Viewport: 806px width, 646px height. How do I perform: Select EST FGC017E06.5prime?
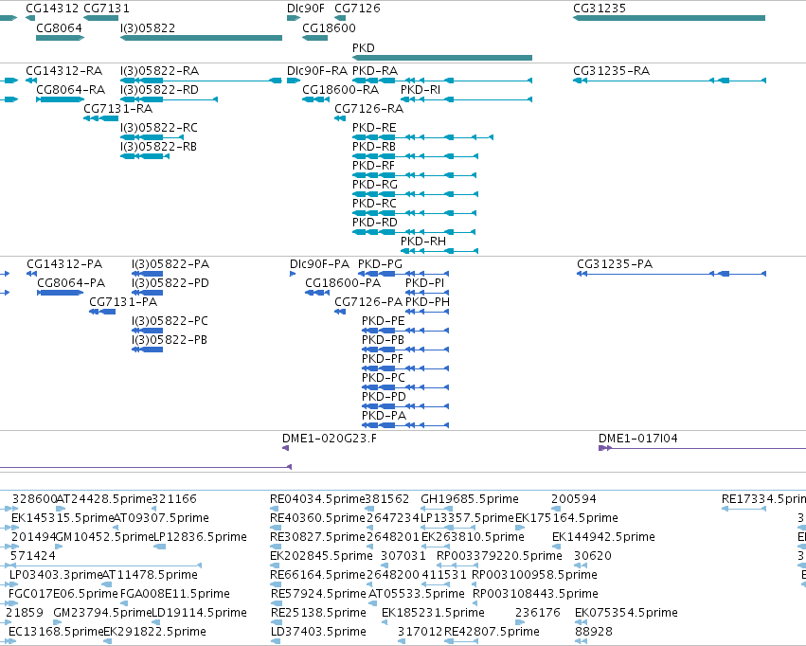click(x=63, y=594)
